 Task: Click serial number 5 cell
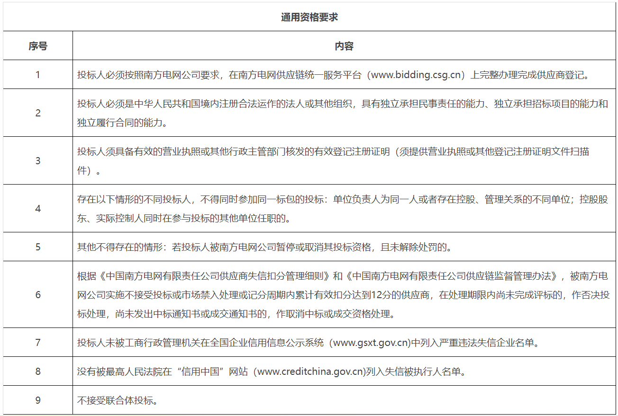tap(38, 247)
